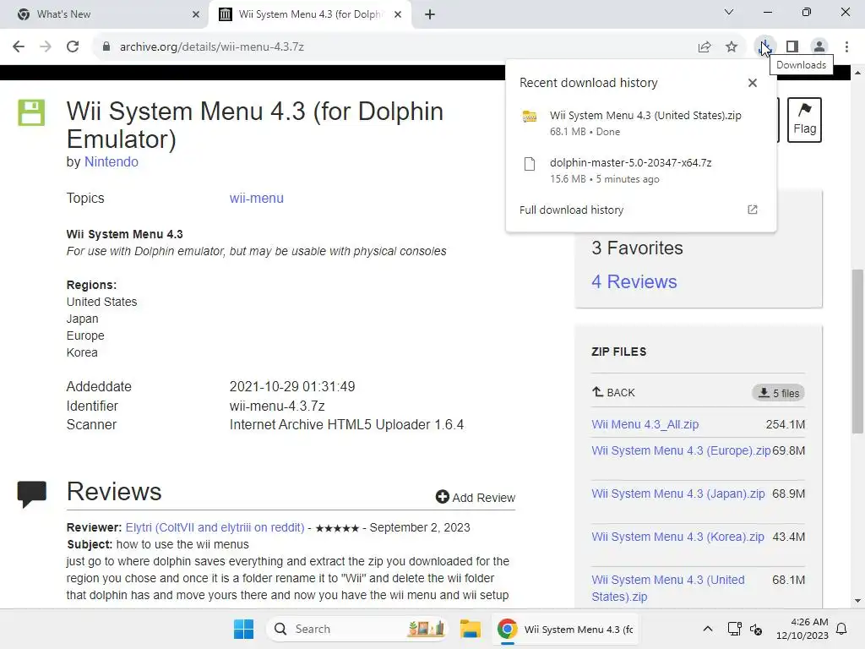865x649 pixels.
Task: Open the Chrome profile avatar
Action: tap(819, 47)
